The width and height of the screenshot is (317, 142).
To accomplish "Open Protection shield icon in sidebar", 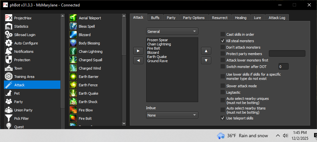I will point(9,60).
